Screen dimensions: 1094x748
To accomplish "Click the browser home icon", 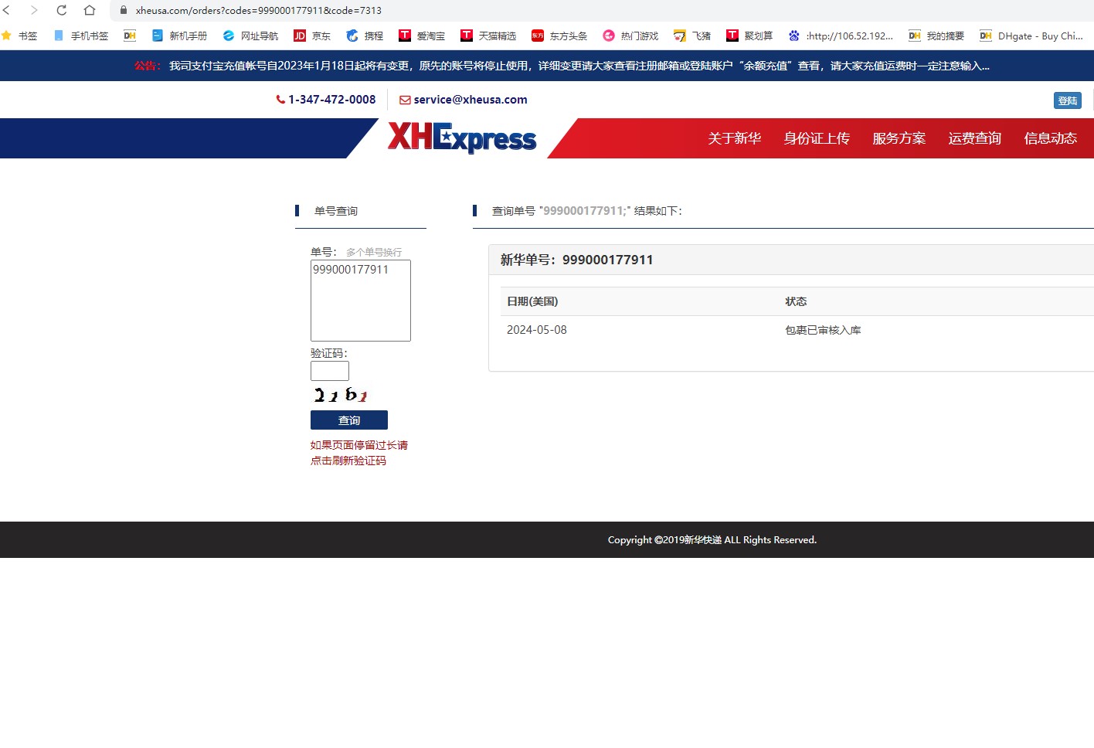I will point(90,10).
